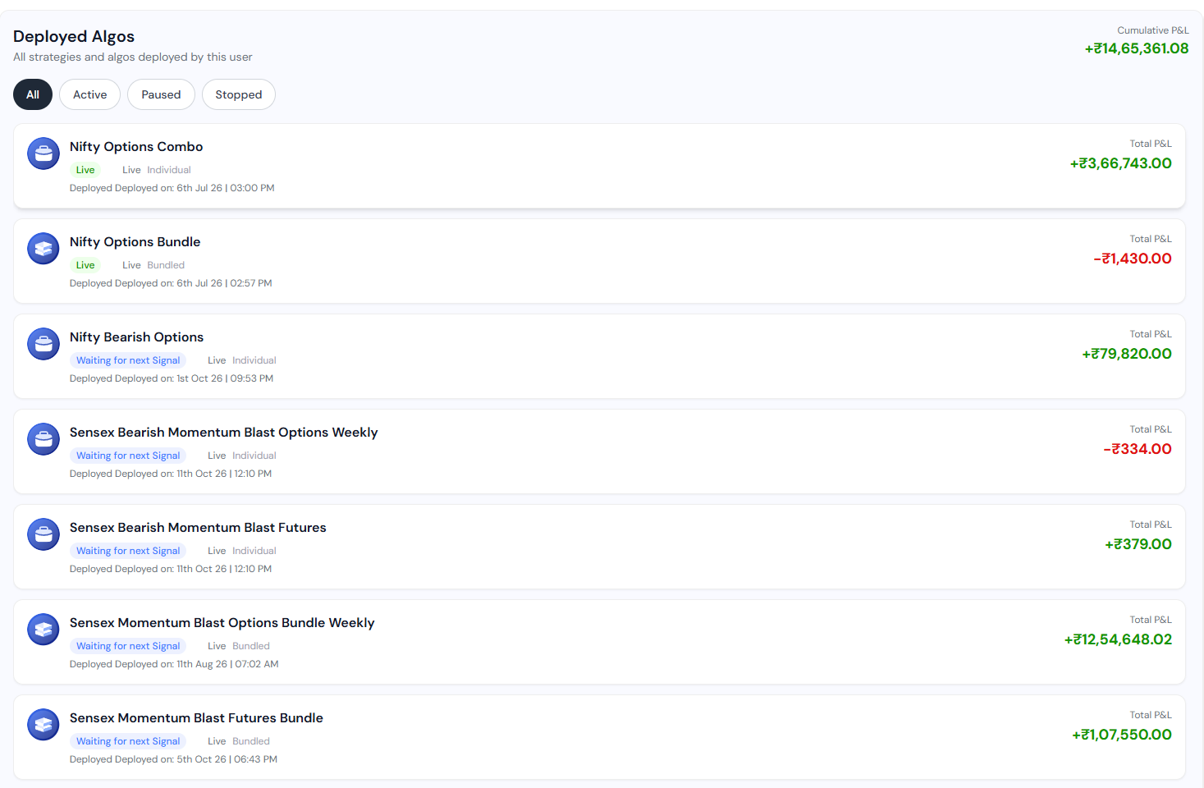Click the Cumulative P&L label
1204x788 pixels.
[1153, 30]
